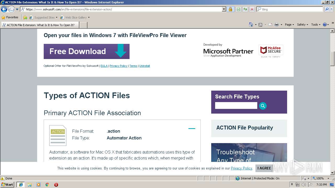This screenshot has width=335, height=188.
Task: Open the Windows Start menu
Action: (7, 185)
